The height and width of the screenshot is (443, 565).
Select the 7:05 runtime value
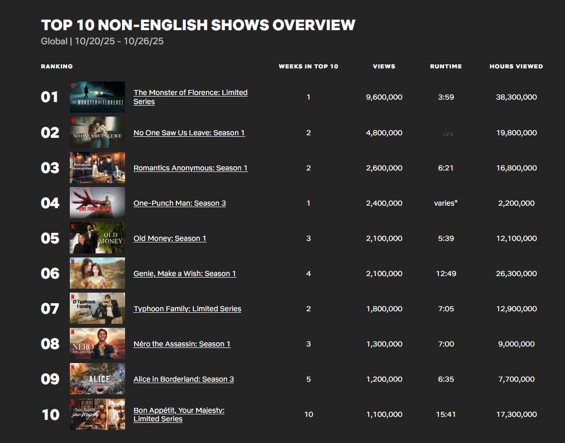pyautogui.click(x=446, y=309)
